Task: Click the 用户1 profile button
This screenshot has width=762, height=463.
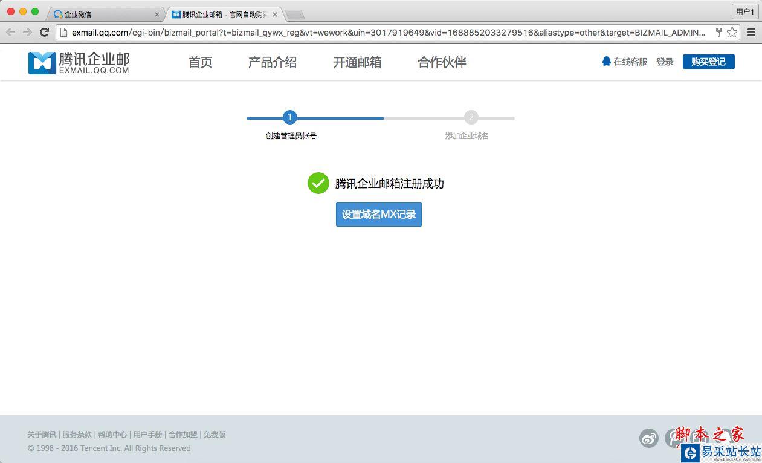Action: 745,11
